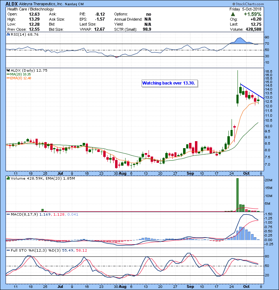Viewport: 279px width, 290px height.
Task: Click the RSI(14) 68.76 indicator label
Action: point(24,34)
